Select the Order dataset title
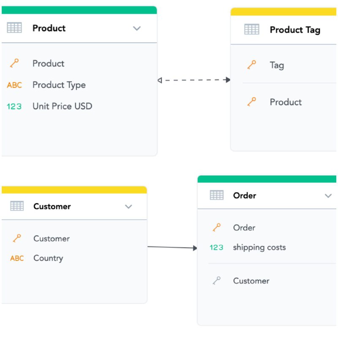This screenshot has width=338, height=338. tap(245, 196)
